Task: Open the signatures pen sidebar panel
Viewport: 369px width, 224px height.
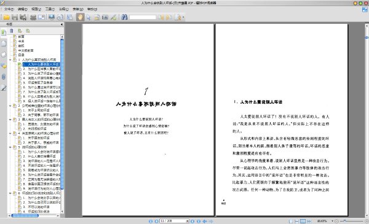Action: [4, 88]
